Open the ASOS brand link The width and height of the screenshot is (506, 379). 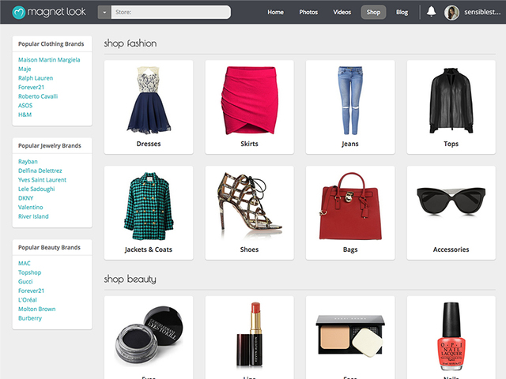click(x=25, y=105)
